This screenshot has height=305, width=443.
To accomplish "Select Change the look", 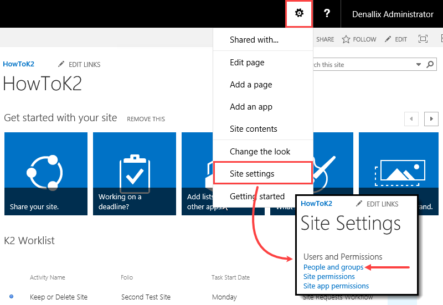I will [262, 151].
